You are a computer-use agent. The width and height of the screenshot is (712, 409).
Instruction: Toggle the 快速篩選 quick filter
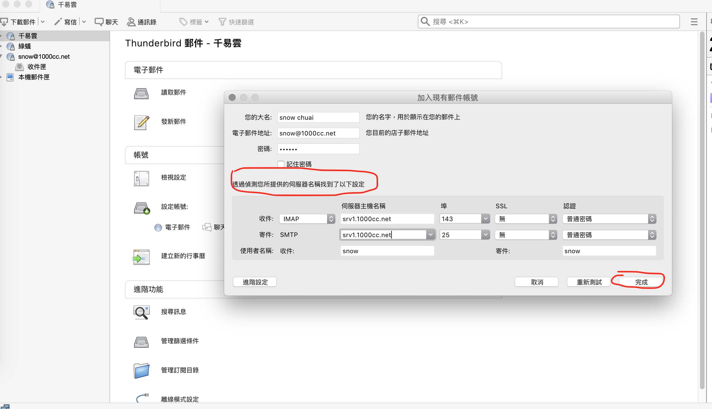[x=236, y=22]
